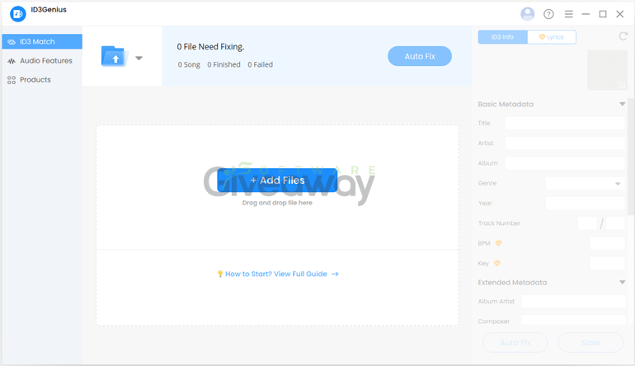The height and width of the screenshot is (366, 635).
Task: Click the Key premium diamond icon
Action: pos(497,263)
